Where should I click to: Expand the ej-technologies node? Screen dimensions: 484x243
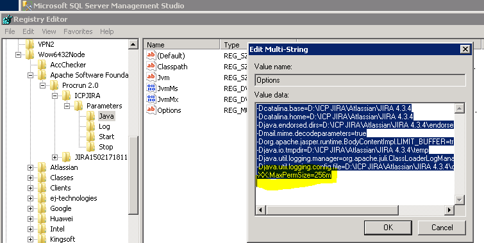(x=30, y=198)
